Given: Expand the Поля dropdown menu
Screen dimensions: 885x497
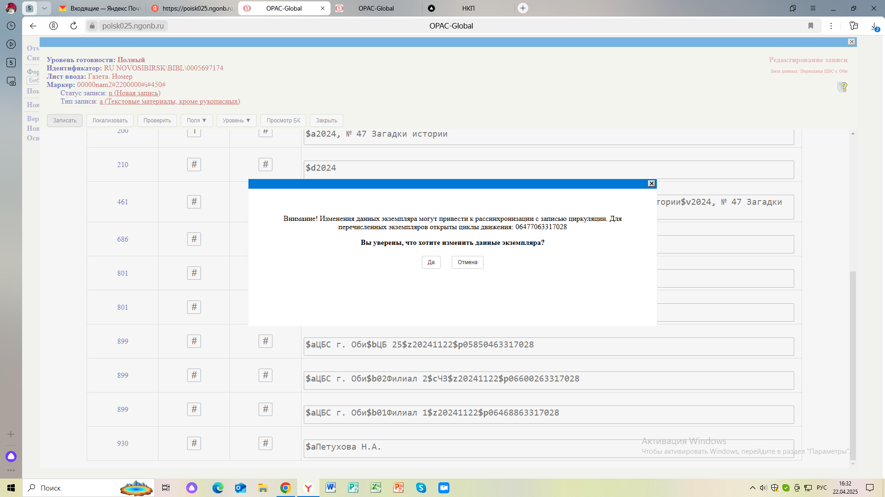Looking at the screenshot, I should [196, 121].
